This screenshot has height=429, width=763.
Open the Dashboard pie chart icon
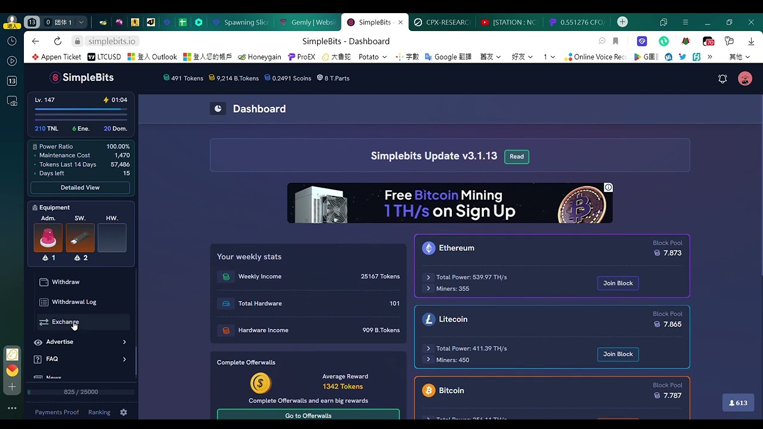(x=218, y=108)
